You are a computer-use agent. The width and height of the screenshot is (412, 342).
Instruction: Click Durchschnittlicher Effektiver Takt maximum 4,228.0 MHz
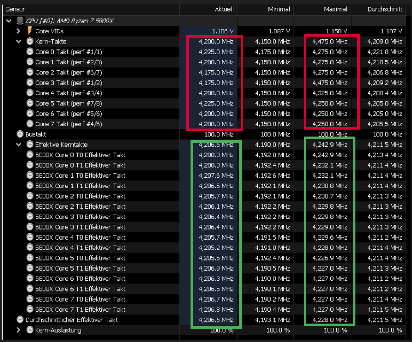[330, 320]
